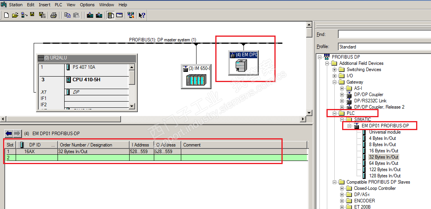Select 8 Bytes In/Out module
The height and width of the screenshot is (209, 431).
[382, 145]
